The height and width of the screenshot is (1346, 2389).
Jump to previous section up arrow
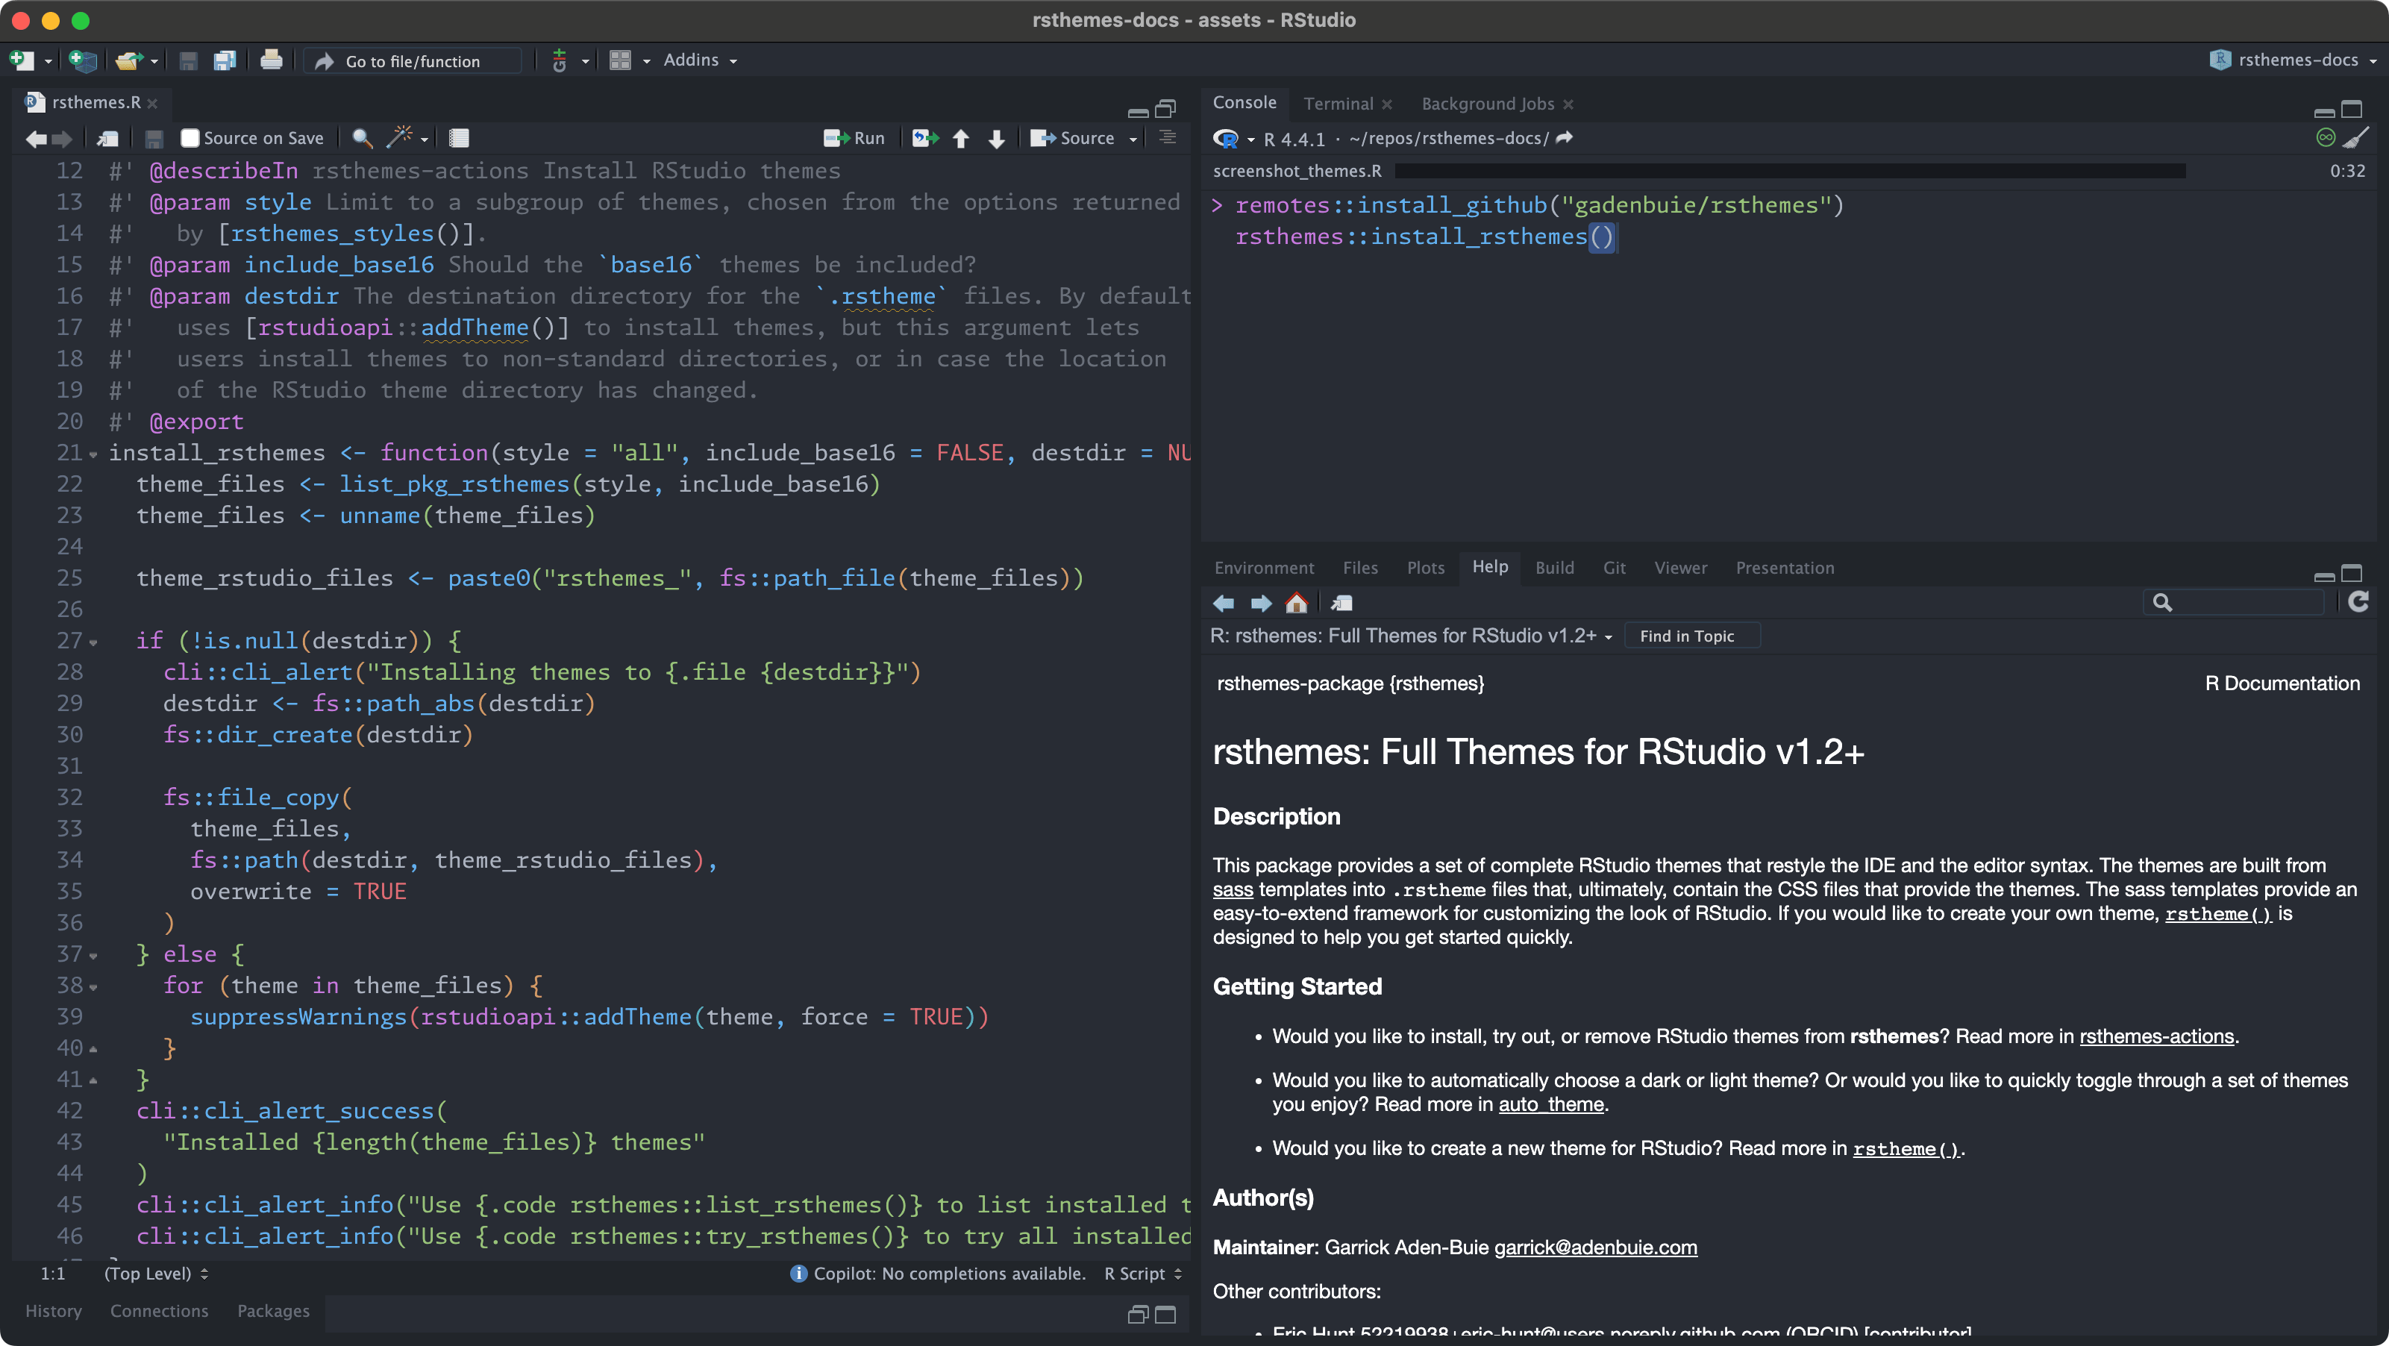pyautogui.click(x=961, y=138)
